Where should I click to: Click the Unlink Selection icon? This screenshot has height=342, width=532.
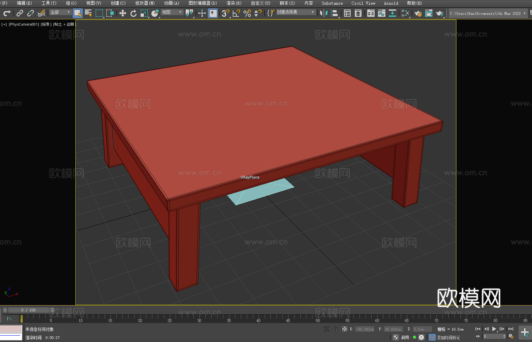(31, 13)
